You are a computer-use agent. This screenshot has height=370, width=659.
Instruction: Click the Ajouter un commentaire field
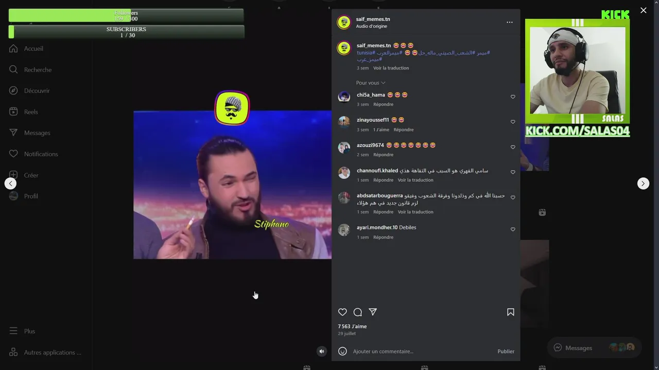point(422,351)
